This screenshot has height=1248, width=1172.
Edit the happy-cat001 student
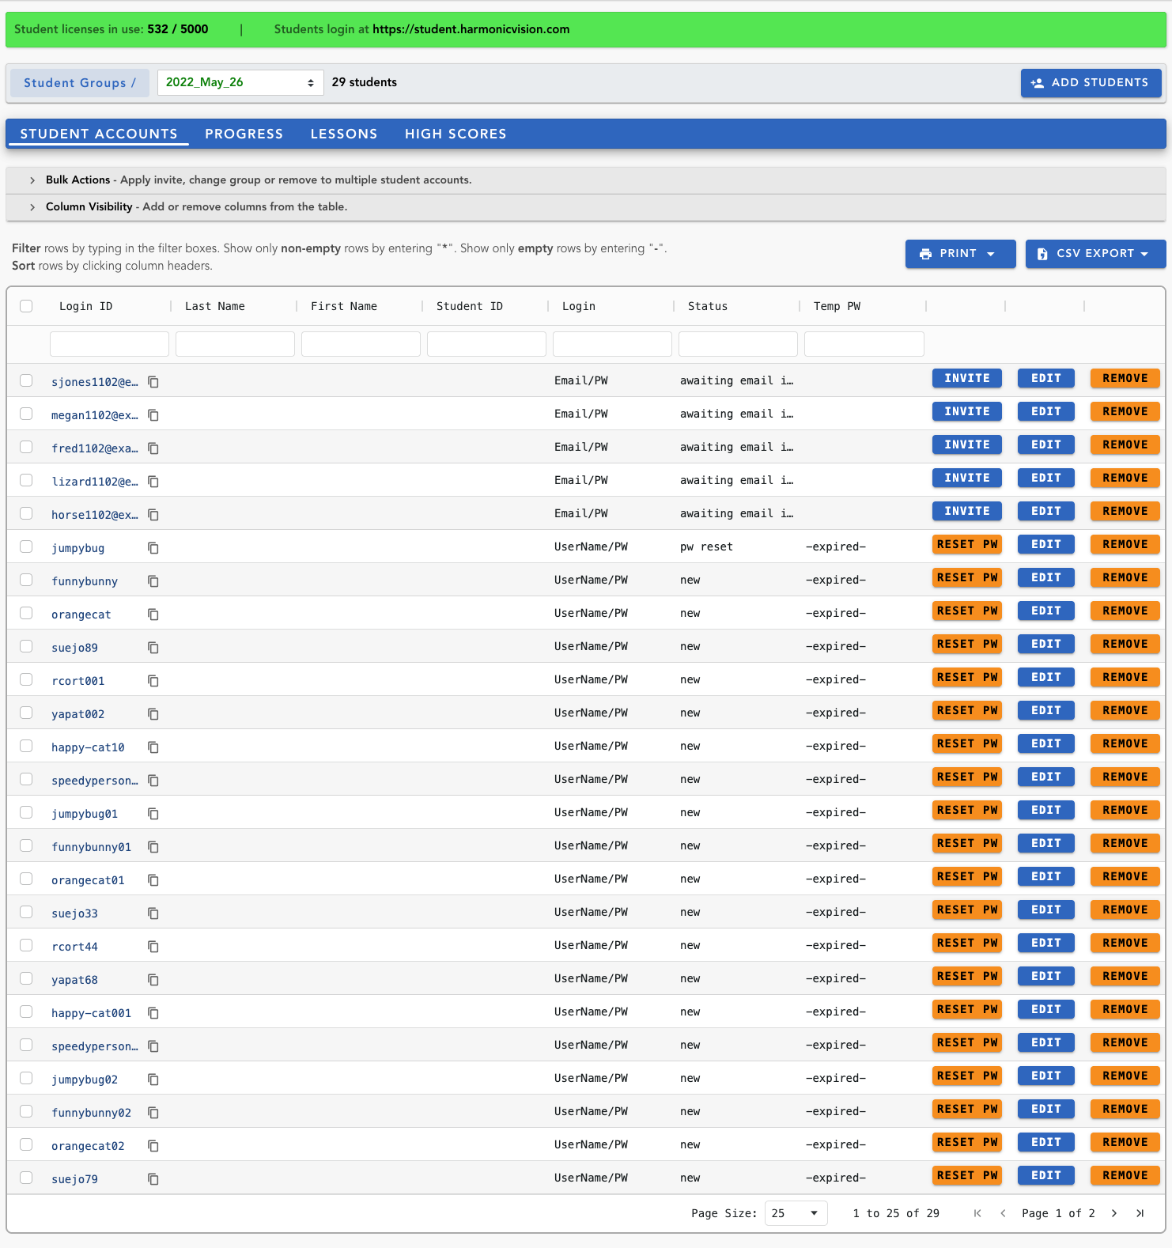(1045, 1009)
